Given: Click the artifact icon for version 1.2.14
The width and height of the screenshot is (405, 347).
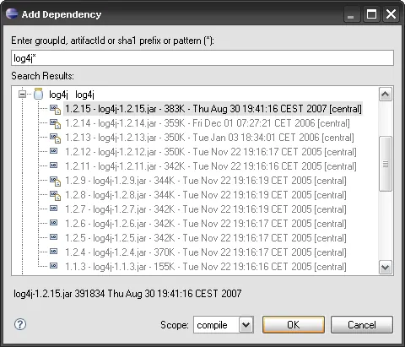Looking at the screenshot, I should click(55, 123).
